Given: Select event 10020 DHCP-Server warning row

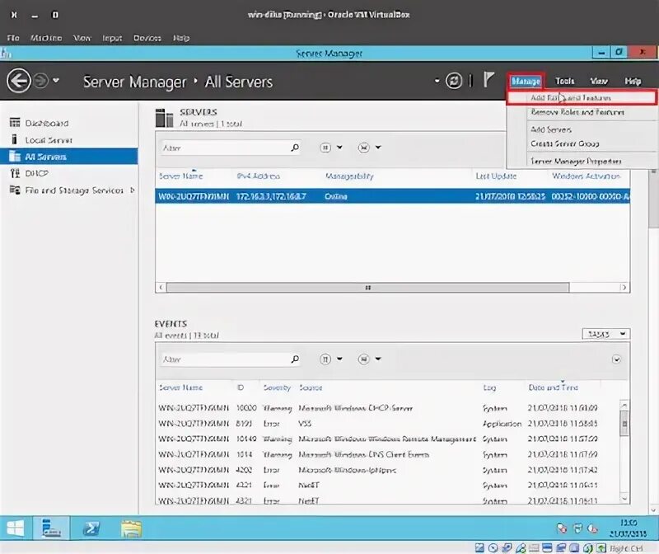Looking at the screenshot, I should coord(386,408).
